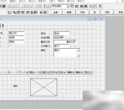This screenshot has width=124, height=110.
Task: Show the Form Controls toolbar (hammer icon)
Action: (28, 12)
